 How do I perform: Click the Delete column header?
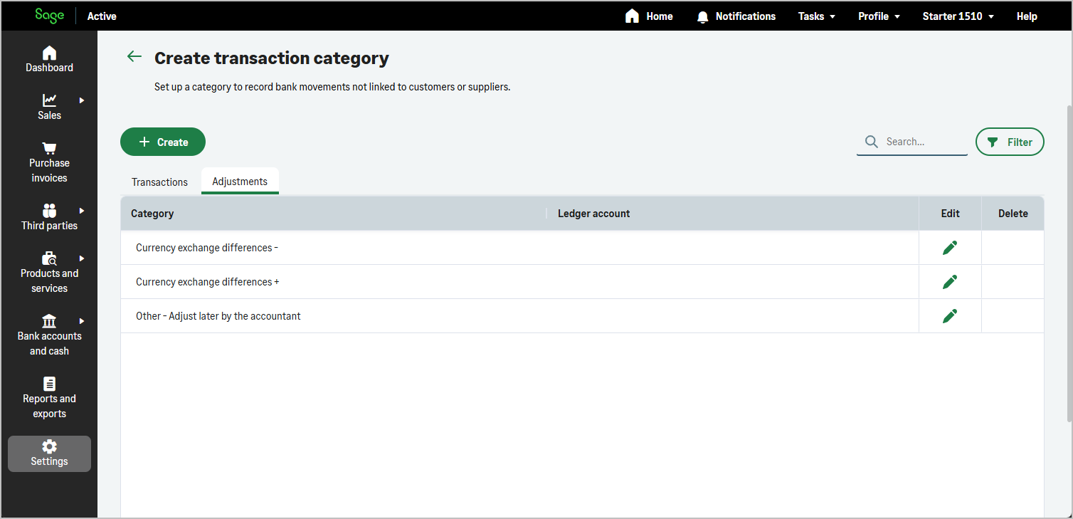(1013, 214)
